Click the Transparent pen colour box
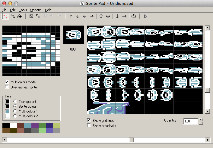The image size is (213, 148). [7, 102]
